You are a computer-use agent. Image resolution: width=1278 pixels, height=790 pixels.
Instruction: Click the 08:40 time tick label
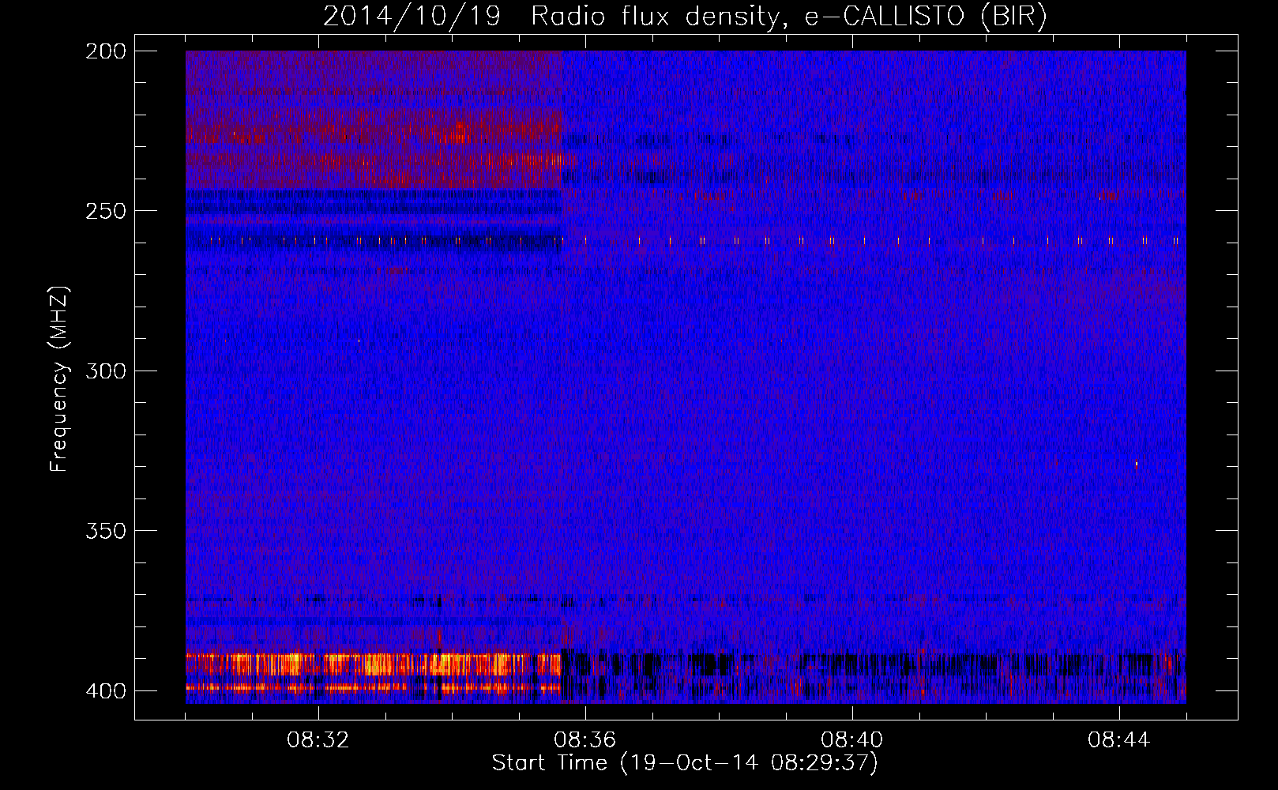[x=852, y=740]
